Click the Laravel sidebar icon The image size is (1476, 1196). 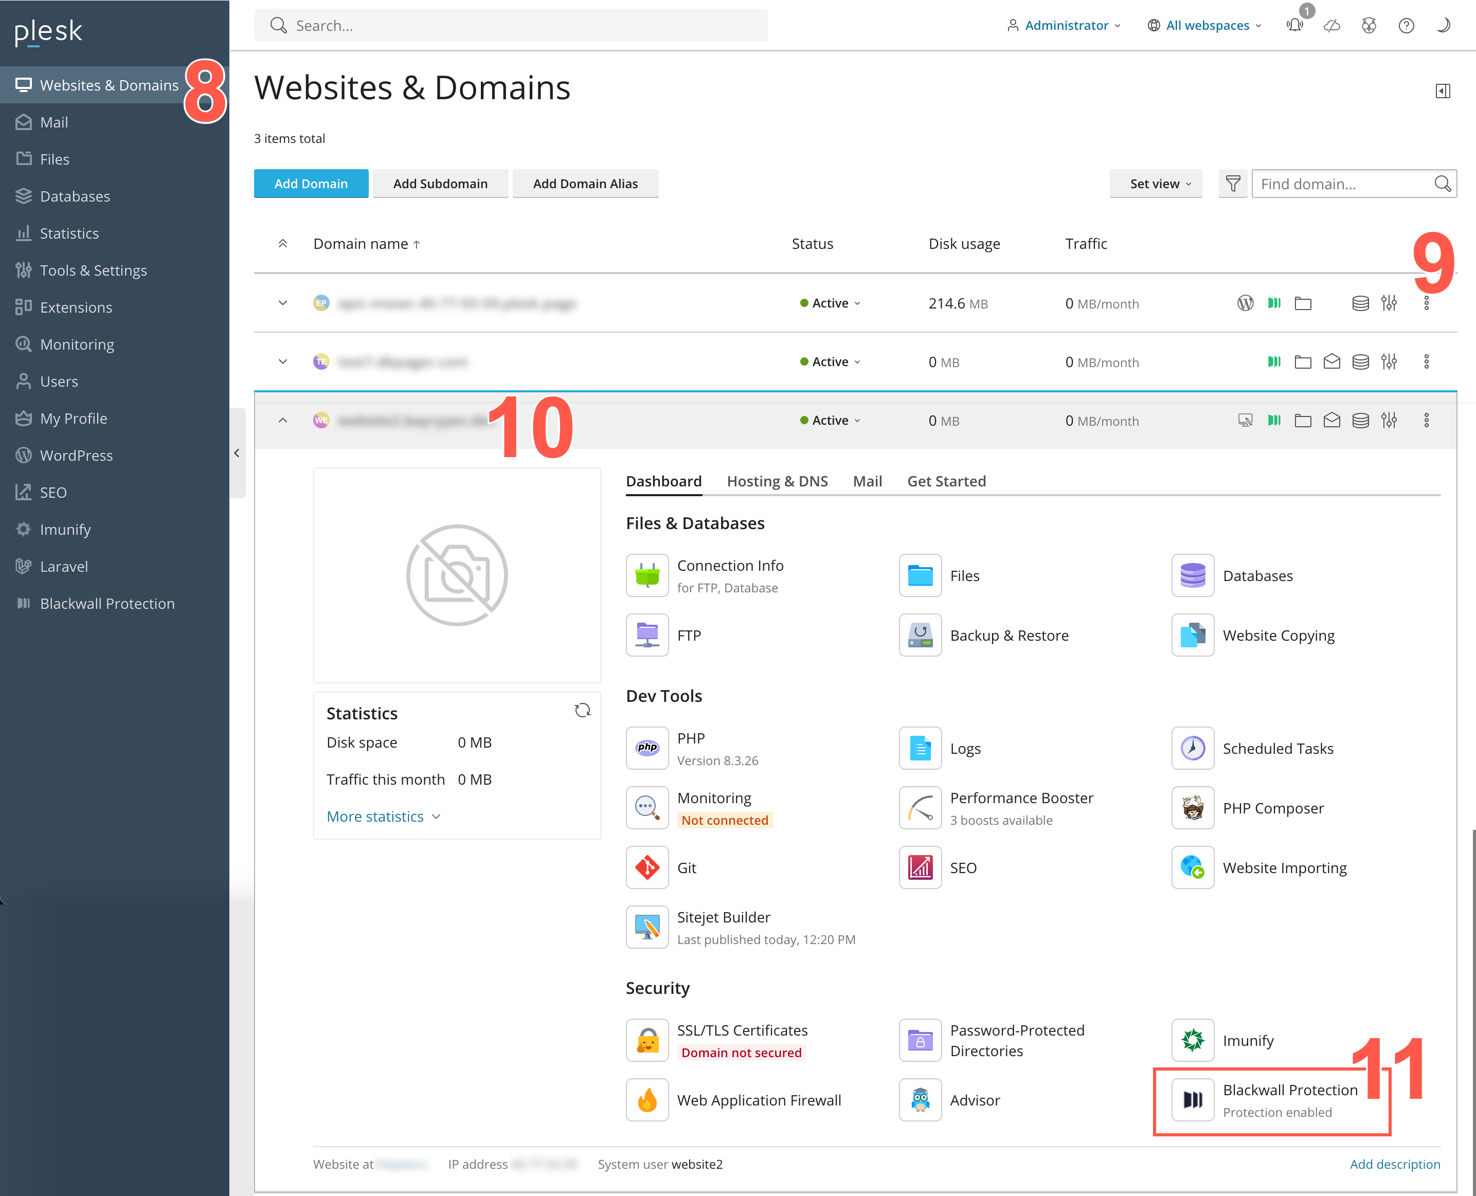(24, 566)
